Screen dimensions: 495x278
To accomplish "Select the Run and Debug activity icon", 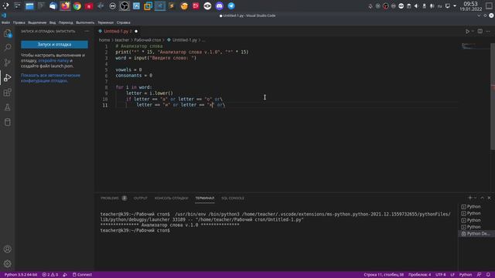I will [x=7, y=77].
